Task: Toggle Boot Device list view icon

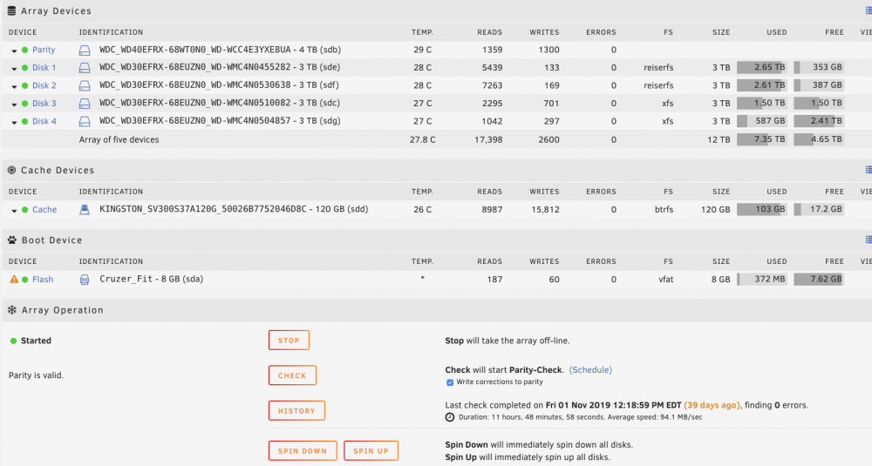Action: tap(869, 240)
